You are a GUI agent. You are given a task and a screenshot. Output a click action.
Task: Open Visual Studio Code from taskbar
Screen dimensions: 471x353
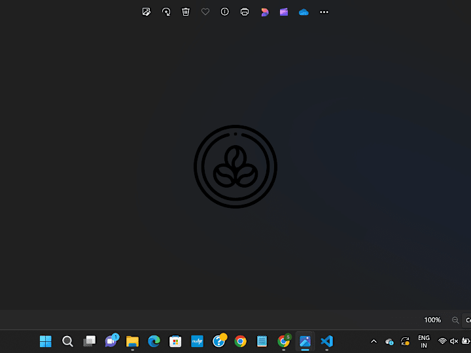(x=327, y=341)
